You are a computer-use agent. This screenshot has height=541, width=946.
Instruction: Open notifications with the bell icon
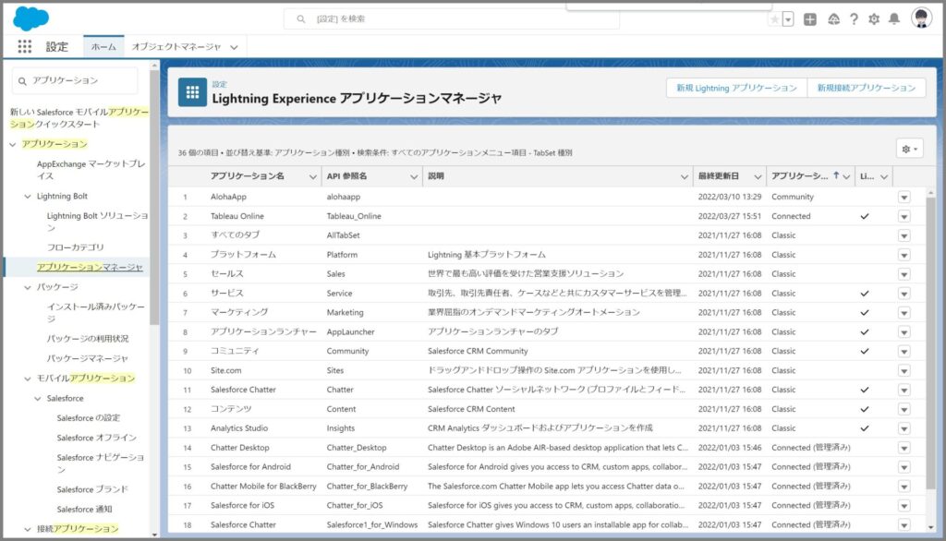pyautogui.click(x=894, y=18)
